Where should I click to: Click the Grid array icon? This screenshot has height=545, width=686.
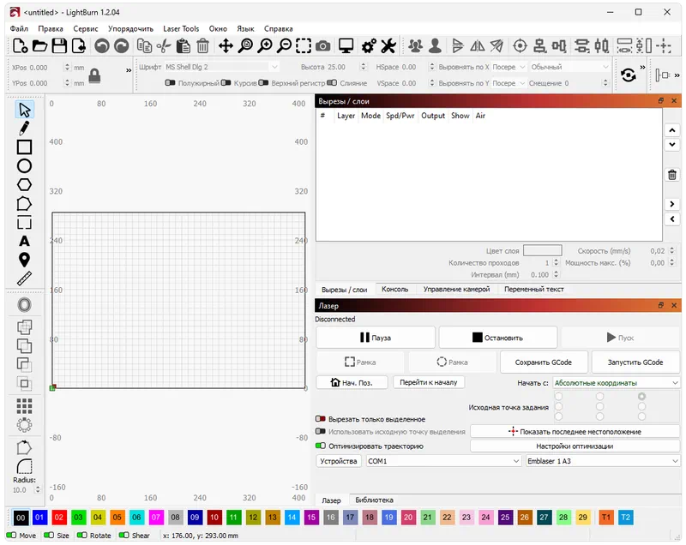click(25, 406)
